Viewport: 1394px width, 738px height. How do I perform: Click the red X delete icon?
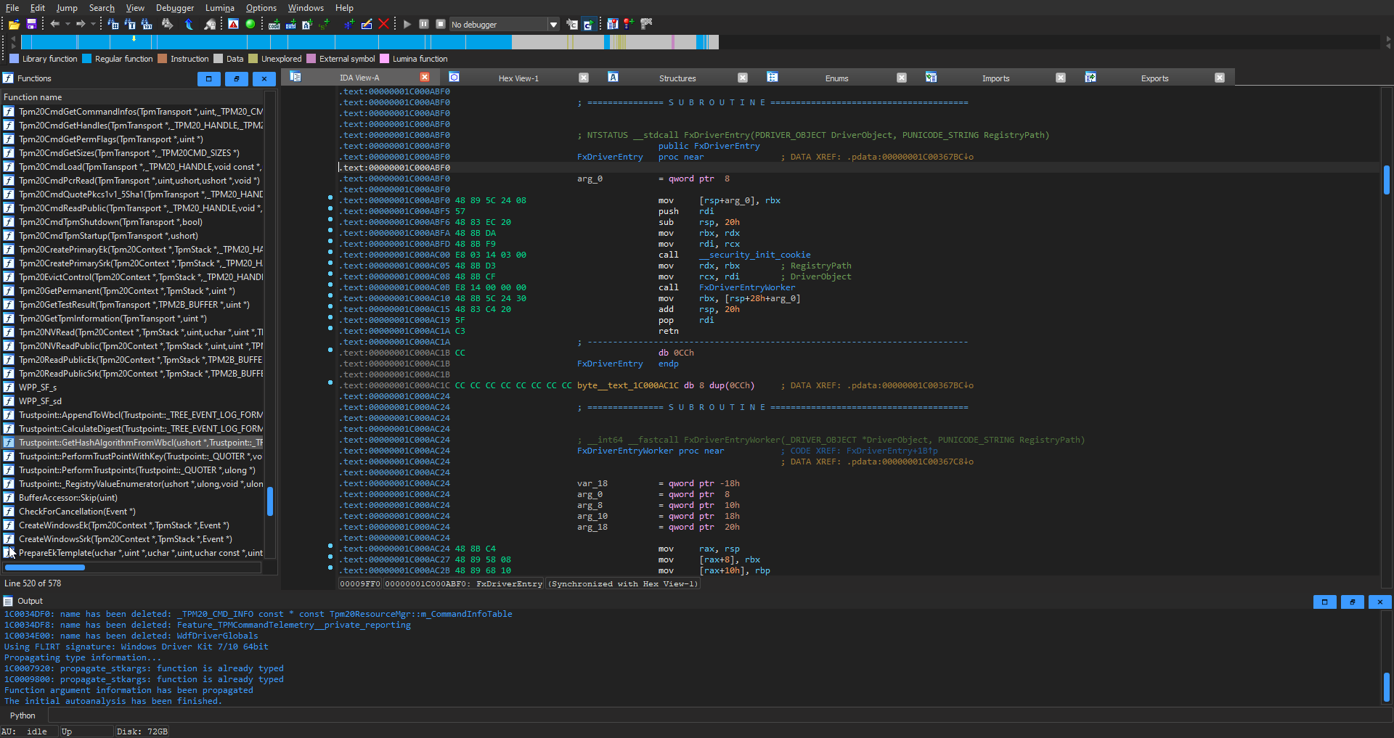(x=383, y=24)
